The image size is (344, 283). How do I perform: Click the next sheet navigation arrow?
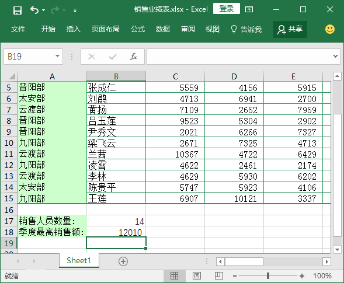point(34,261)
